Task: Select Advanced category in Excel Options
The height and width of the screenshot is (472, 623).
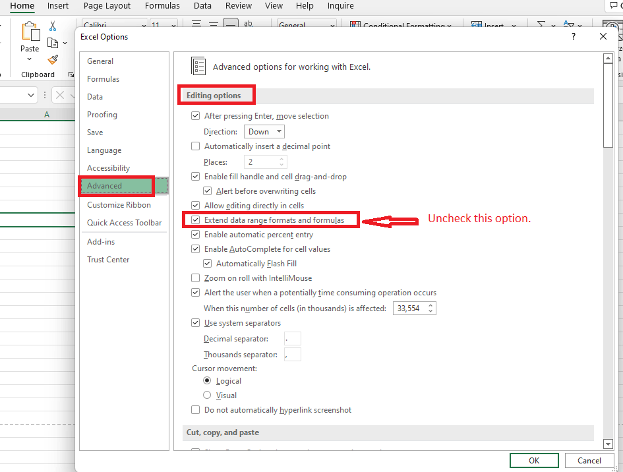Action: (x=124, y=185)
